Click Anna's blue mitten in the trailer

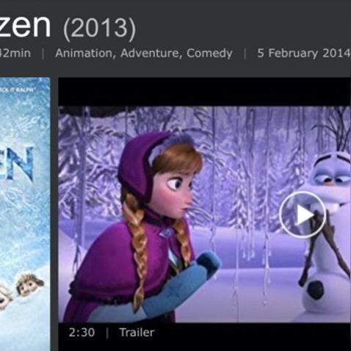coord(183,284)
